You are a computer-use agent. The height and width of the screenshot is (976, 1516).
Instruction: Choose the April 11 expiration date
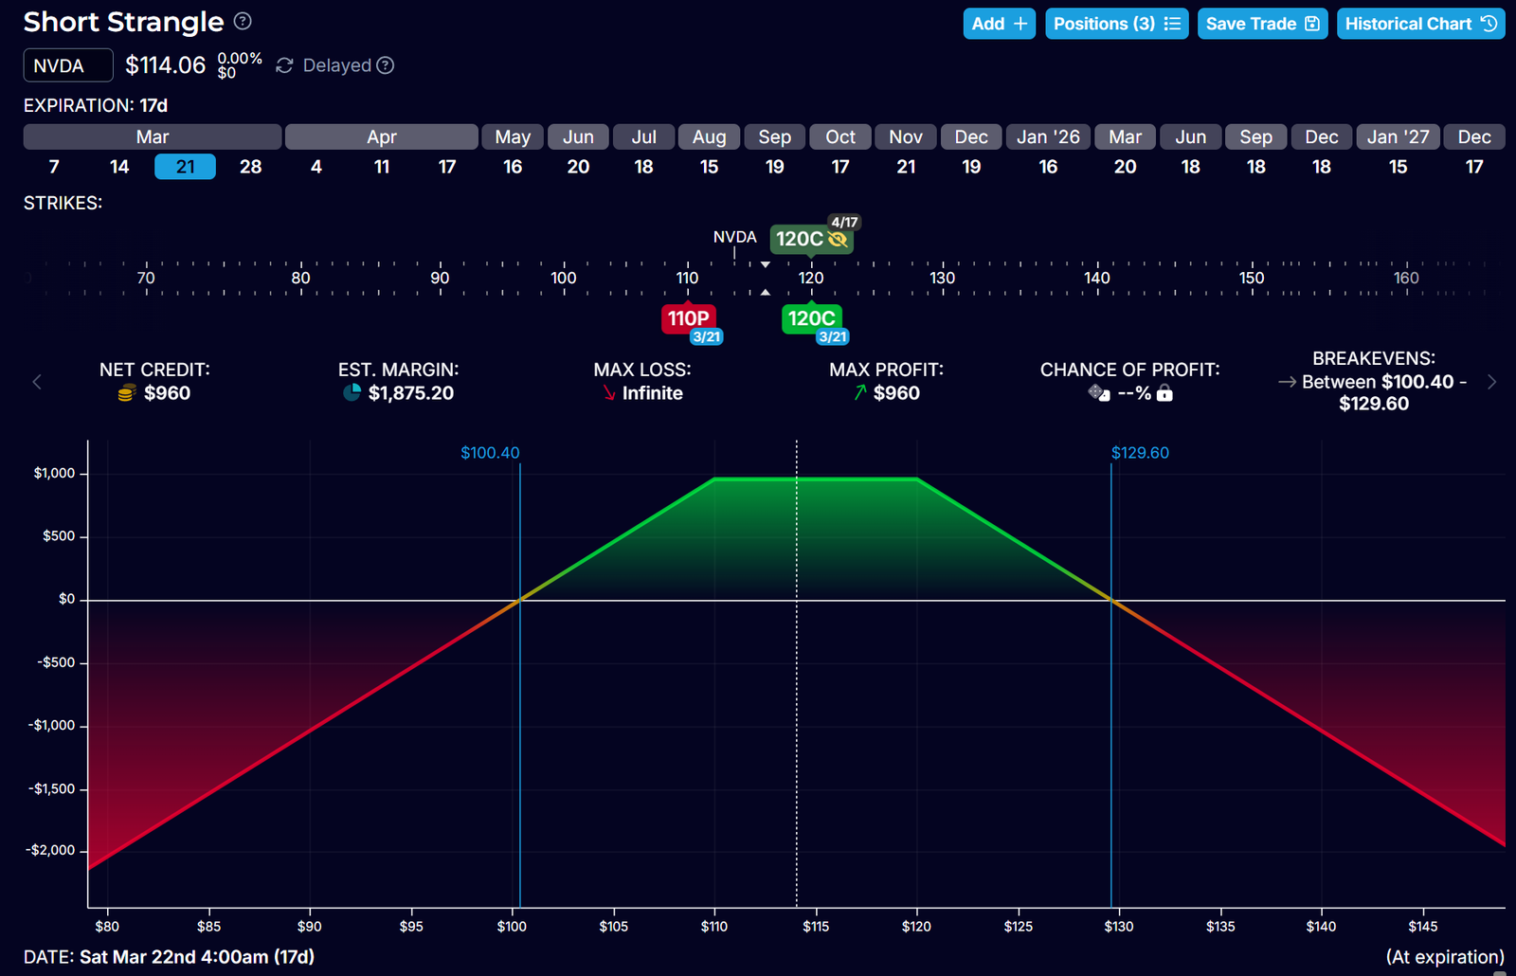click(x=382, y=167)
